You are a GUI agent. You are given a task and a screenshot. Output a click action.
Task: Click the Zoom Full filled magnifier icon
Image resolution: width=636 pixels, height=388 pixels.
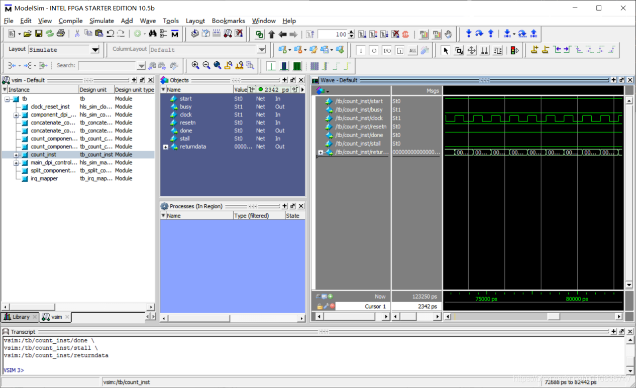pos(218,65)
